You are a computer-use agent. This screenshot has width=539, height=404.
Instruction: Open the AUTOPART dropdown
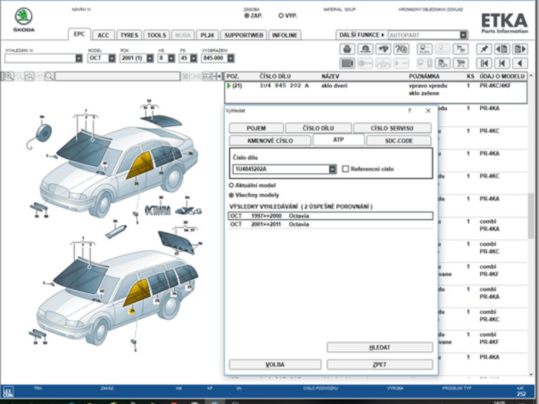463,34
